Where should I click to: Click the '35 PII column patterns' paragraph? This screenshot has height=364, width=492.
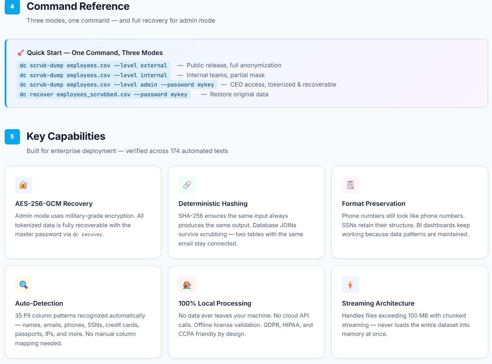[x=80, y=329]
